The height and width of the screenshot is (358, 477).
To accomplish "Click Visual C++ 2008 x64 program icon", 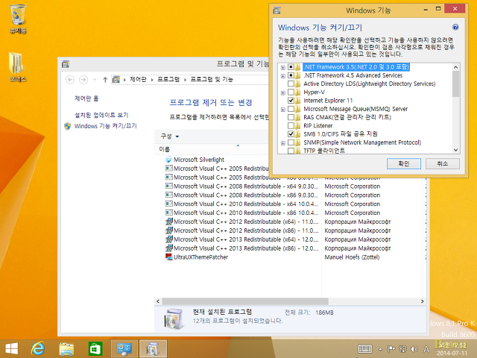I will coord(169,186).
